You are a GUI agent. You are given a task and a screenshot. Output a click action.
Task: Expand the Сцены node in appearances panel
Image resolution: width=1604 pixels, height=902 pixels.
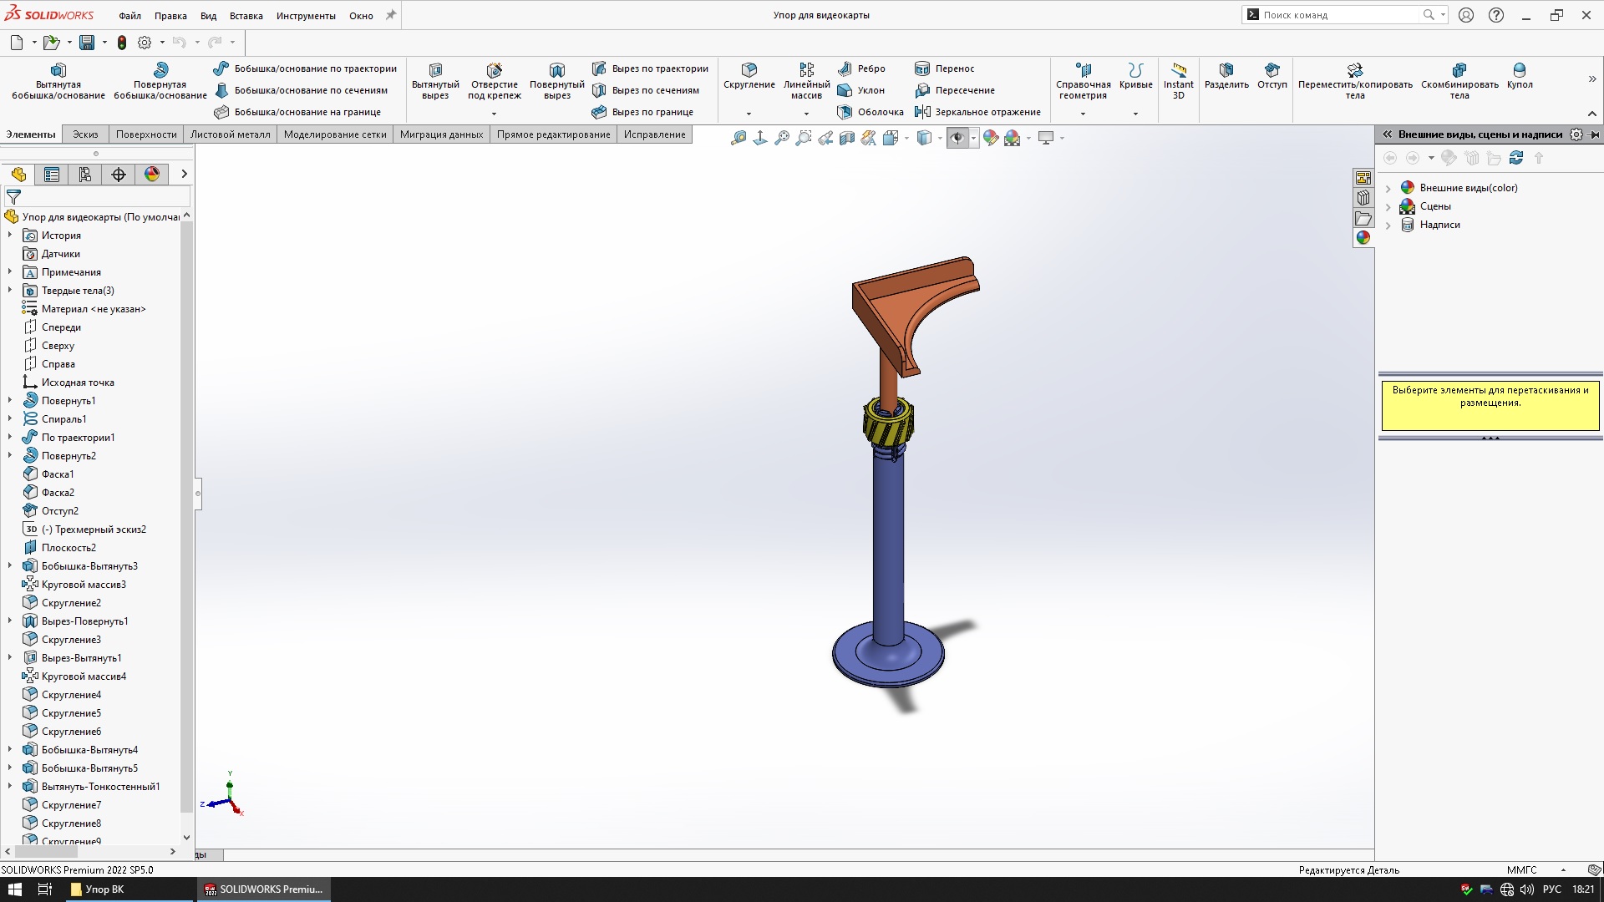[x=1388, y=206]
